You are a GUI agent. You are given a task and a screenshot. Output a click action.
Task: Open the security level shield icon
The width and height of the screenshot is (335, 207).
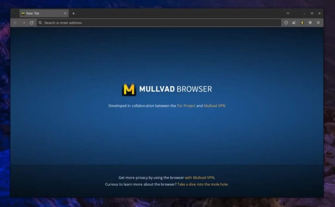tap(286, 23)
